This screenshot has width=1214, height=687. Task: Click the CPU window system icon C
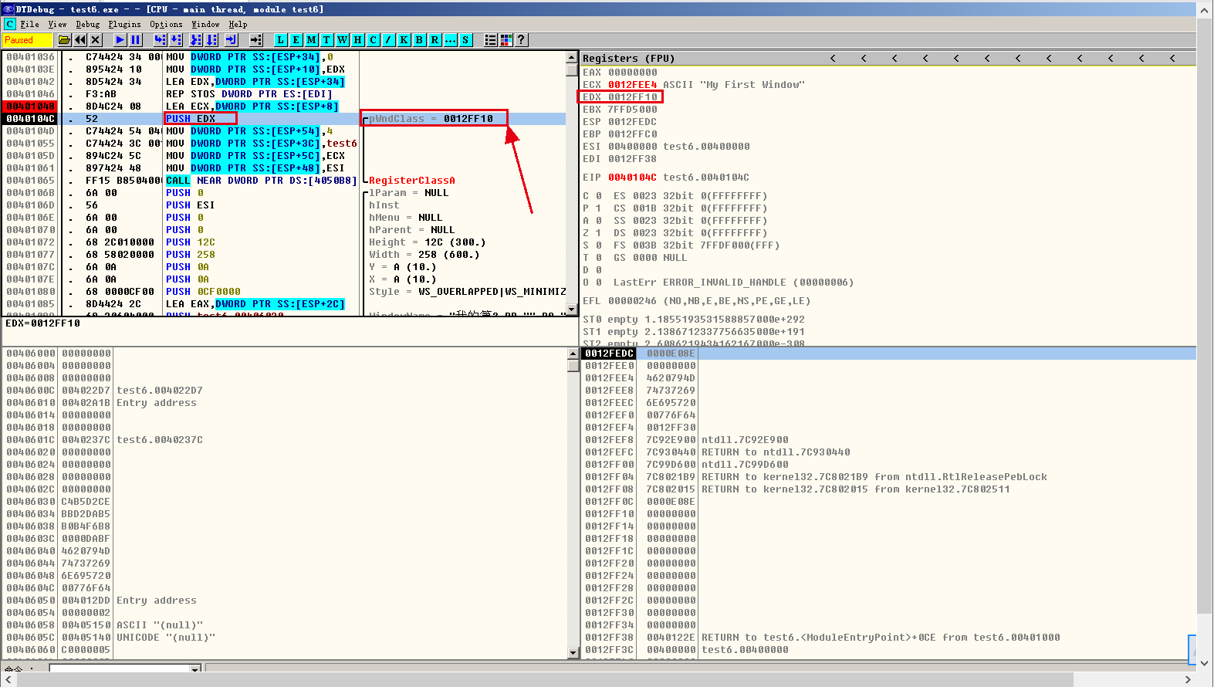point(9,24)
